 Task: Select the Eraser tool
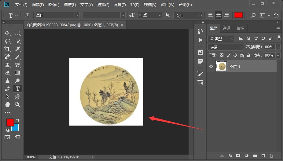(7, 73)
